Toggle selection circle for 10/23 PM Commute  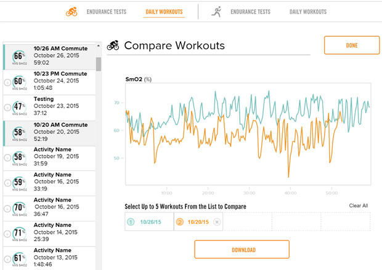tap(7, 82)
